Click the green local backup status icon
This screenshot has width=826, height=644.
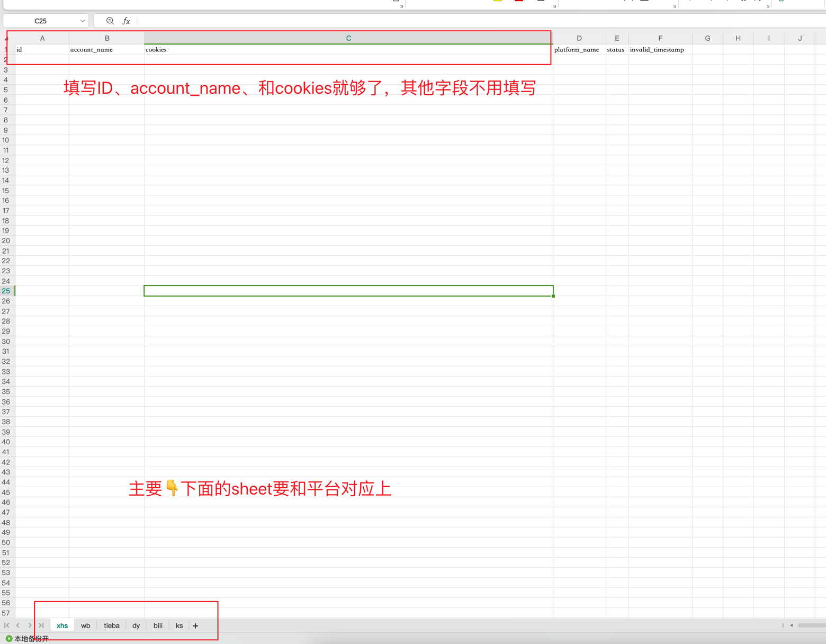(9, 639)
